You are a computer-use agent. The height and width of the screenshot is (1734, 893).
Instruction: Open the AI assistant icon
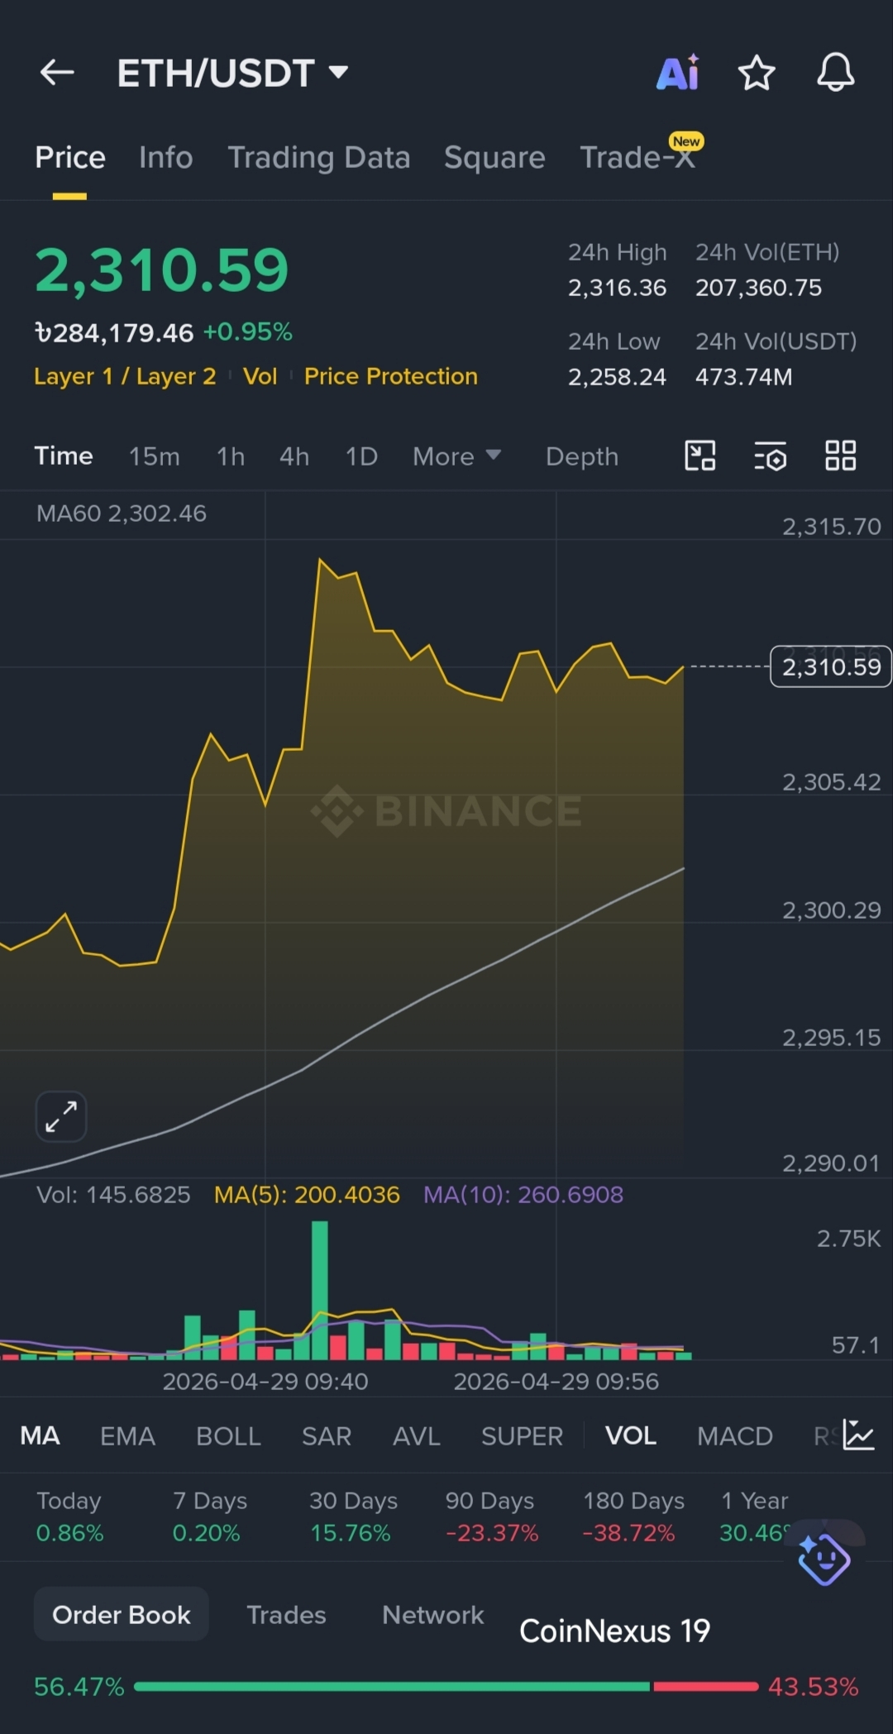pyautogui.click(x=677, y=73)
